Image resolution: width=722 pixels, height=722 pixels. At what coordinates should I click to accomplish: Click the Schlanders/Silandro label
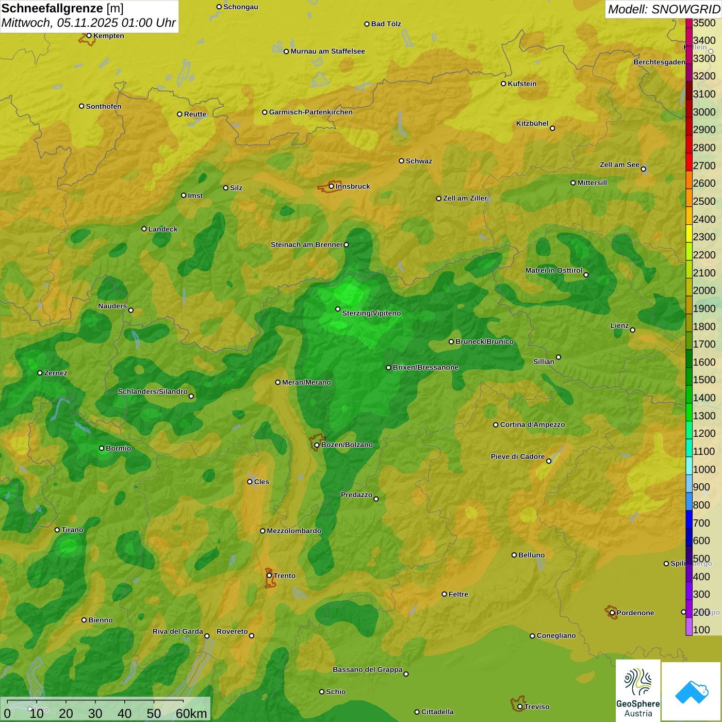point(153,391)
